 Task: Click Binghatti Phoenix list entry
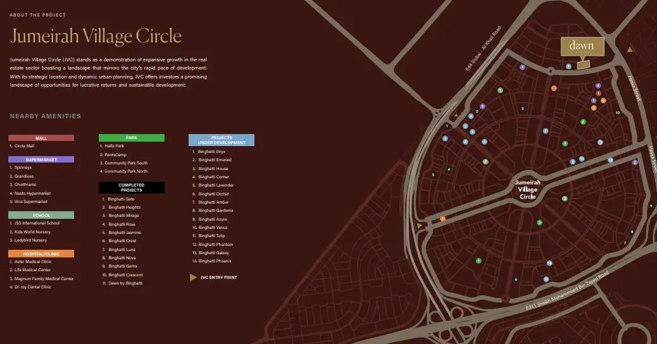click(211, 261)
